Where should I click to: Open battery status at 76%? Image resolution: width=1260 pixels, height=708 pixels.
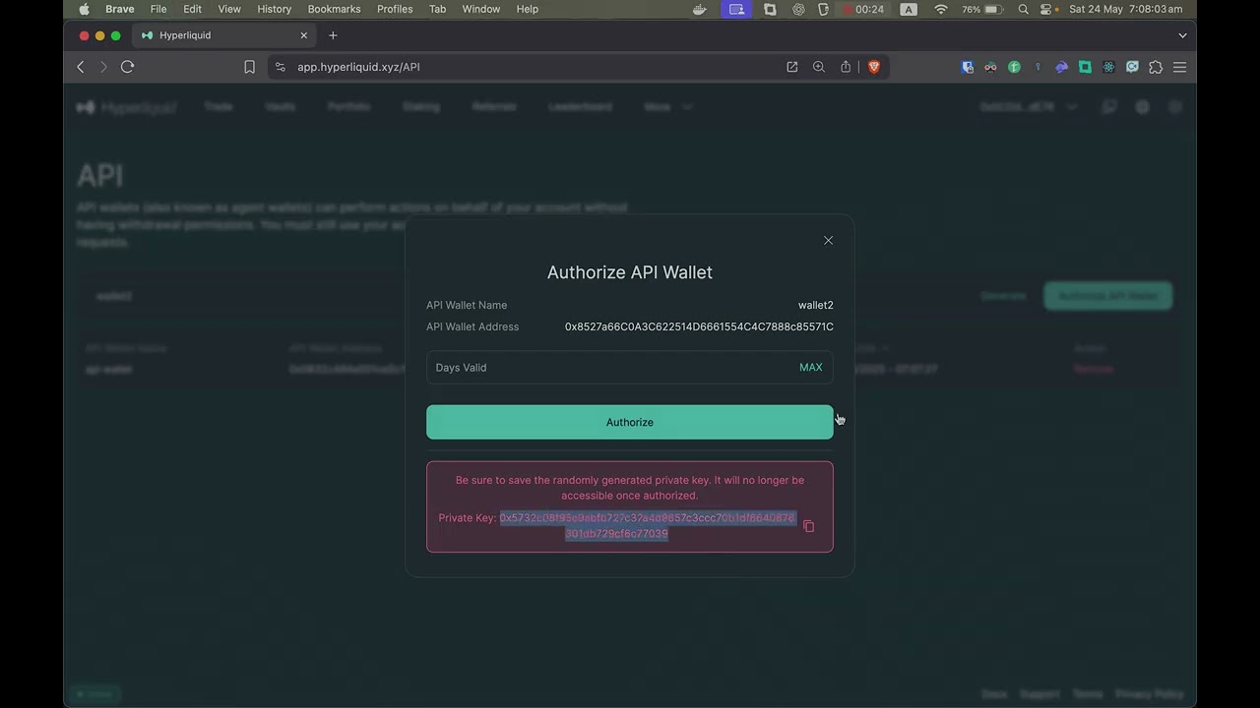981,9
